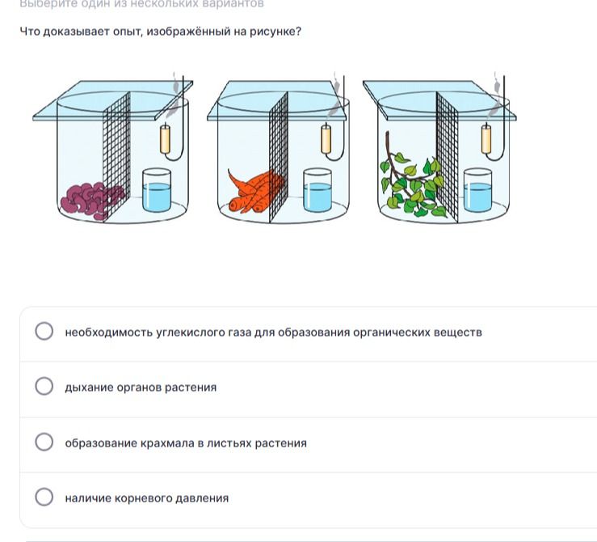
Task: Click the orange carrots in the middle jar
Action: point(256,192)
